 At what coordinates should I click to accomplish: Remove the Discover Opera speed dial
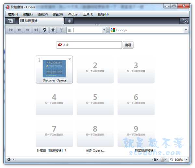tap(70, 59)
